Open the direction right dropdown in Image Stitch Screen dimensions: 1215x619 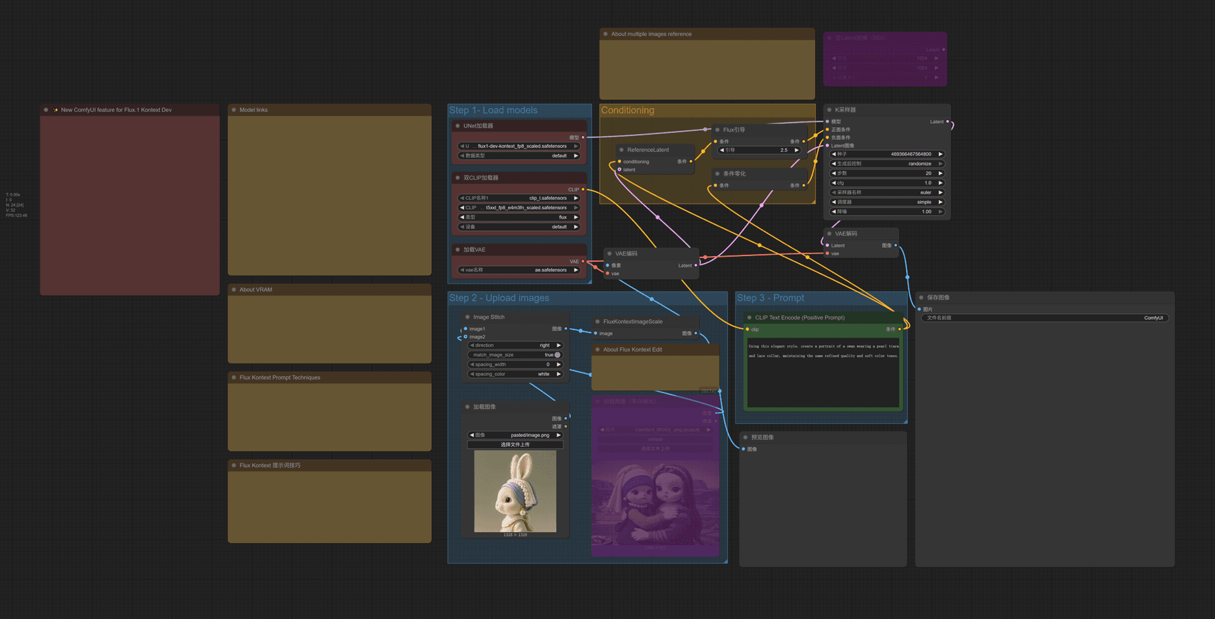coord(515,345)
